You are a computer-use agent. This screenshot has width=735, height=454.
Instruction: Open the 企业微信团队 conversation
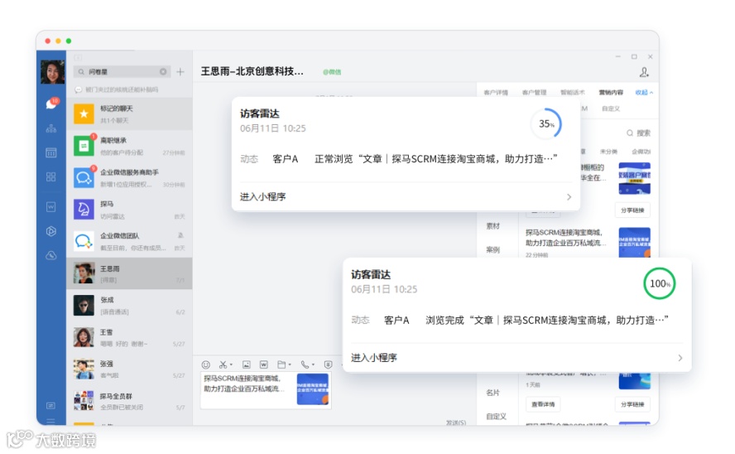coord(129,242)
